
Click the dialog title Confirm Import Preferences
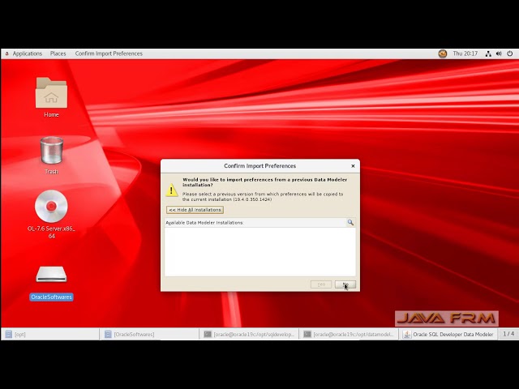click(x=259, y=166)
